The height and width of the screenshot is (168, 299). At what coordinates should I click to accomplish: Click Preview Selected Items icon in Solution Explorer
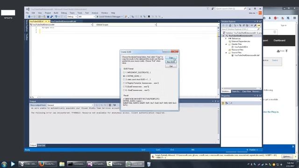[x=259, y=25]
